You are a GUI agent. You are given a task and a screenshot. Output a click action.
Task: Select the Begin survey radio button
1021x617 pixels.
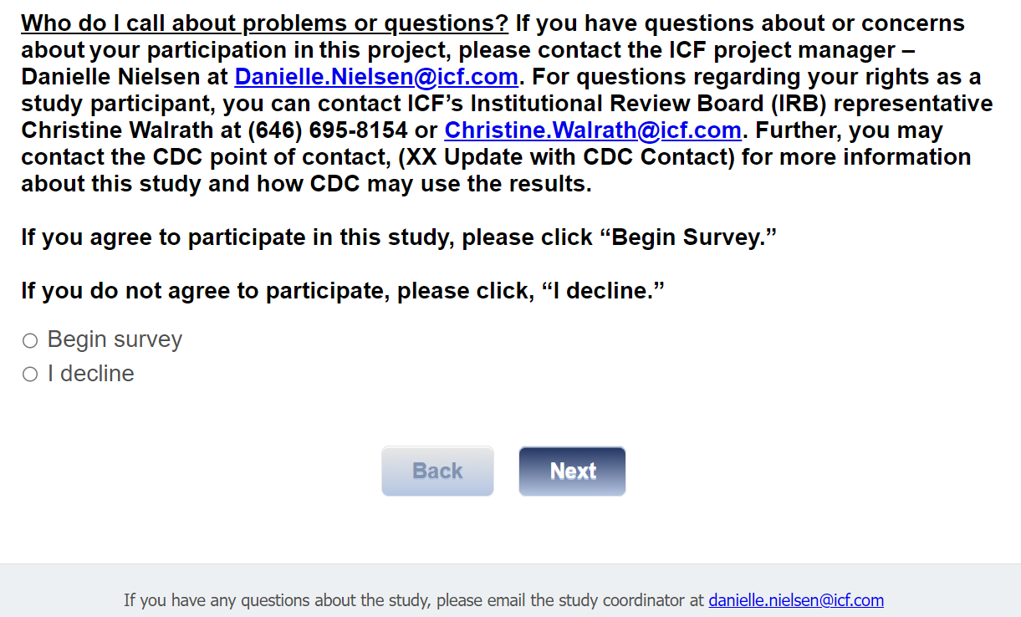30,340
